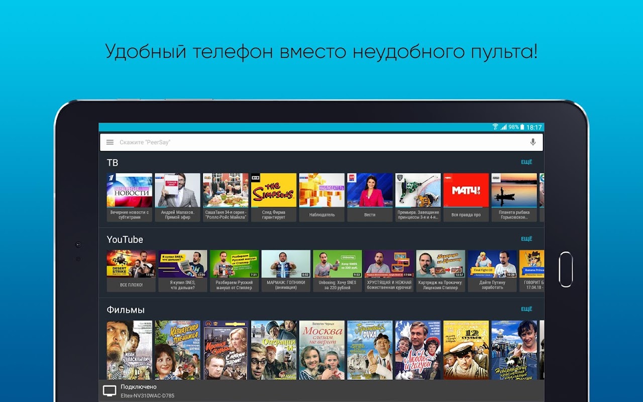
Task: Watch the "СашаТаня 34-я серия" show
Action: click(x=226, y=197)
